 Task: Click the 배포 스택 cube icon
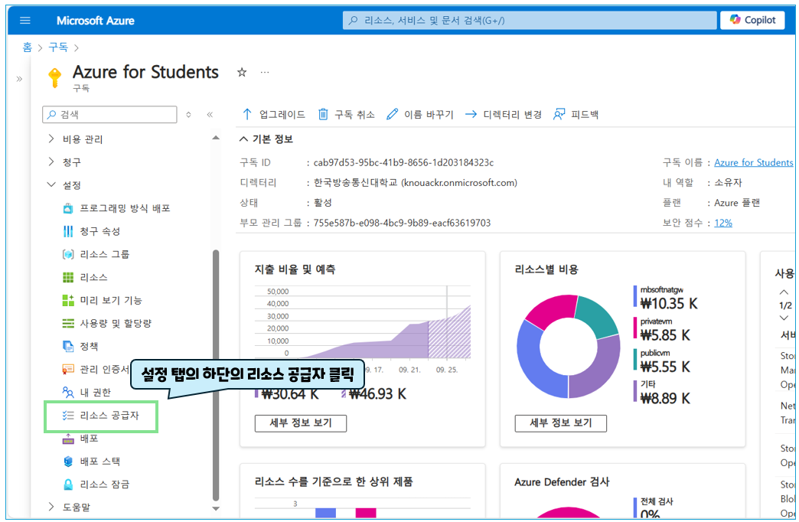coord(68,462)
